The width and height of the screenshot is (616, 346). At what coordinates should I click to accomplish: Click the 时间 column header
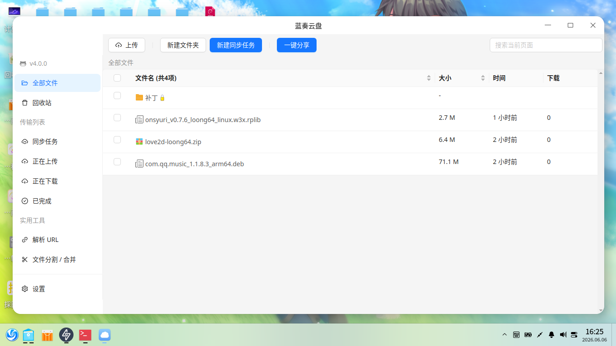(x=499, y=78)
